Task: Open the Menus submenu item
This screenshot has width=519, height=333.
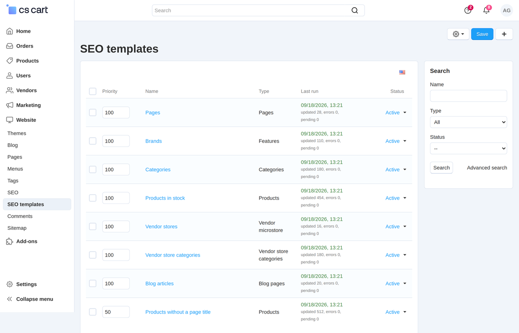Action: click(15, 169)
